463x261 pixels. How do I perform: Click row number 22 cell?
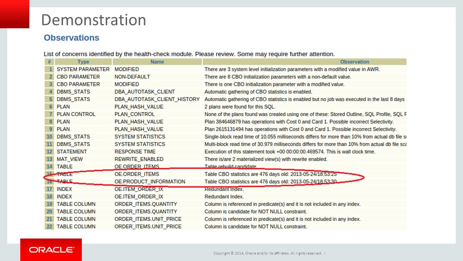coord(49,227)
